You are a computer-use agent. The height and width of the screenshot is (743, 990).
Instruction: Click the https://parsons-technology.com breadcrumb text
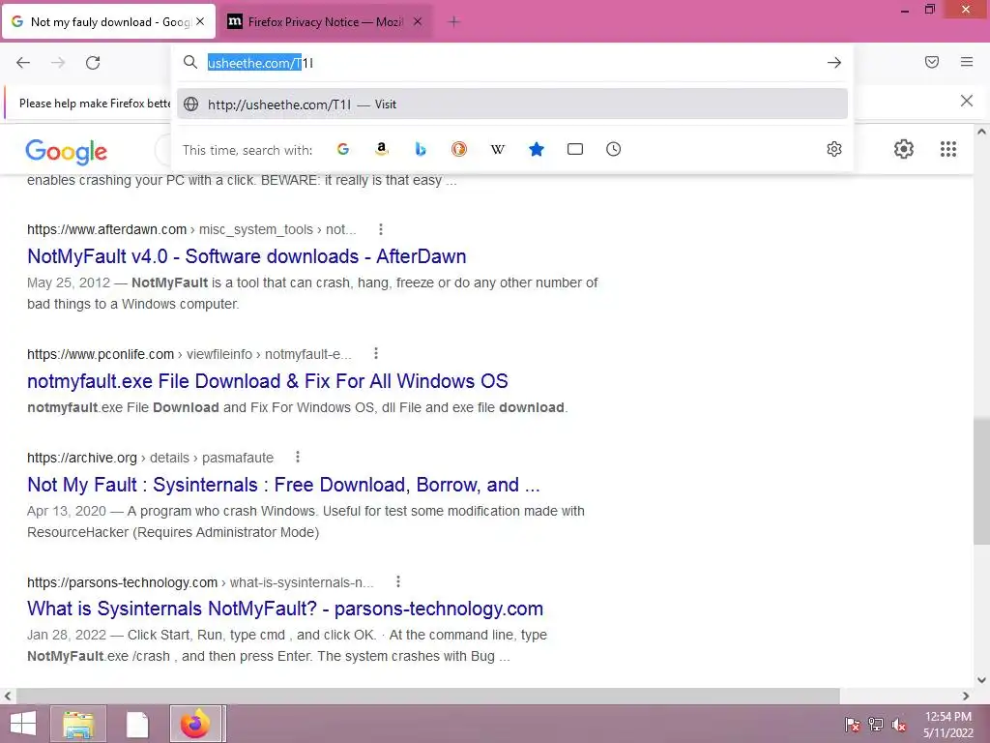point(122,581)
